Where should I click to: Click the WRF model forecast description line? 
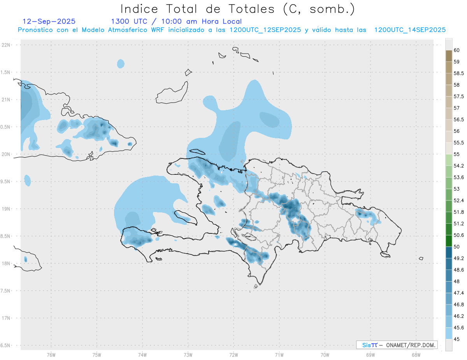click(232, 30)
